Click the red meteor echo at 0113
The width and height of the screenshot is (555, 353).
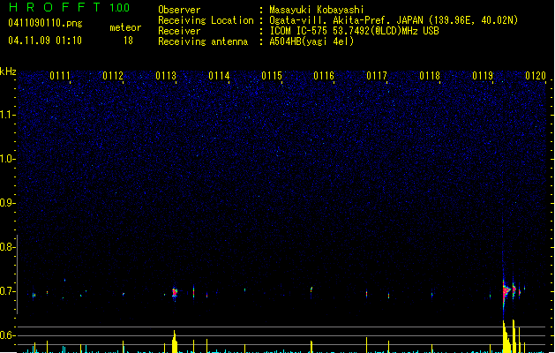175,293
